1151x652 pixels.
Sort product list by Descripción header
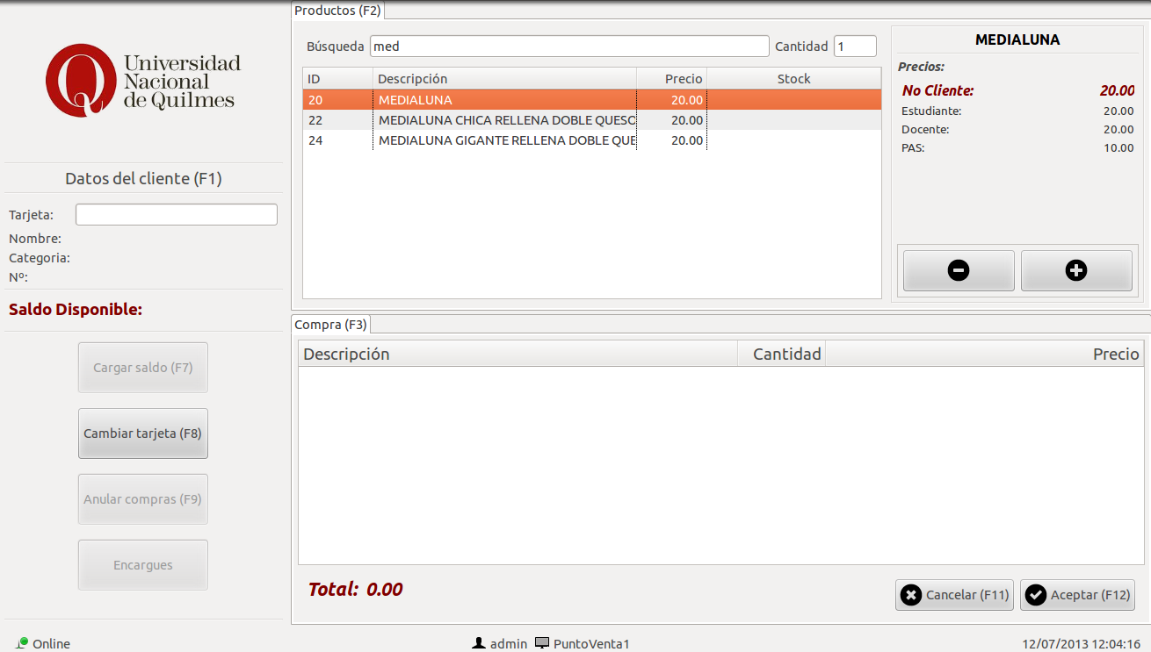pyautogui.click(x=504, y=79)
